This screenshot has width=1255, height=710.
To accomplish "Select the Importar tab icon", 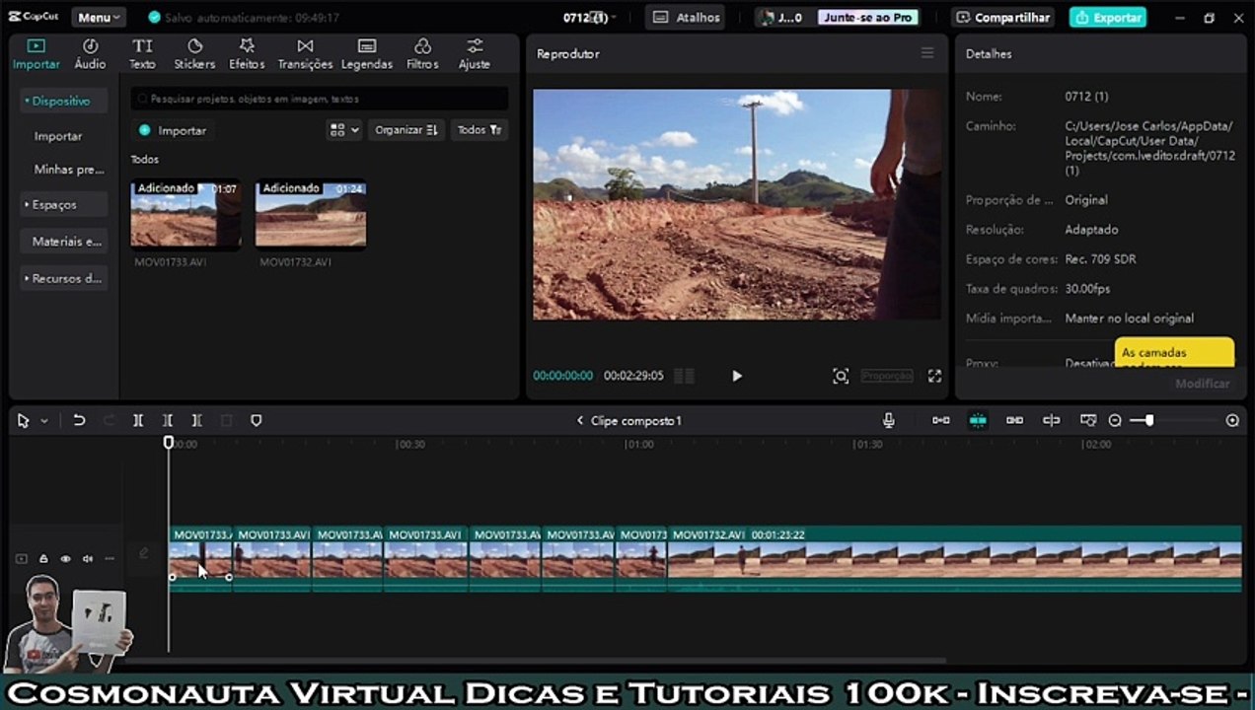I will click(x=36, y=53).
